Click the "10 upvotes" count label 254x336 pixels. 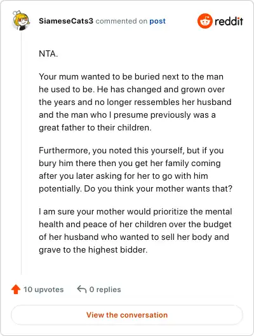44,290
